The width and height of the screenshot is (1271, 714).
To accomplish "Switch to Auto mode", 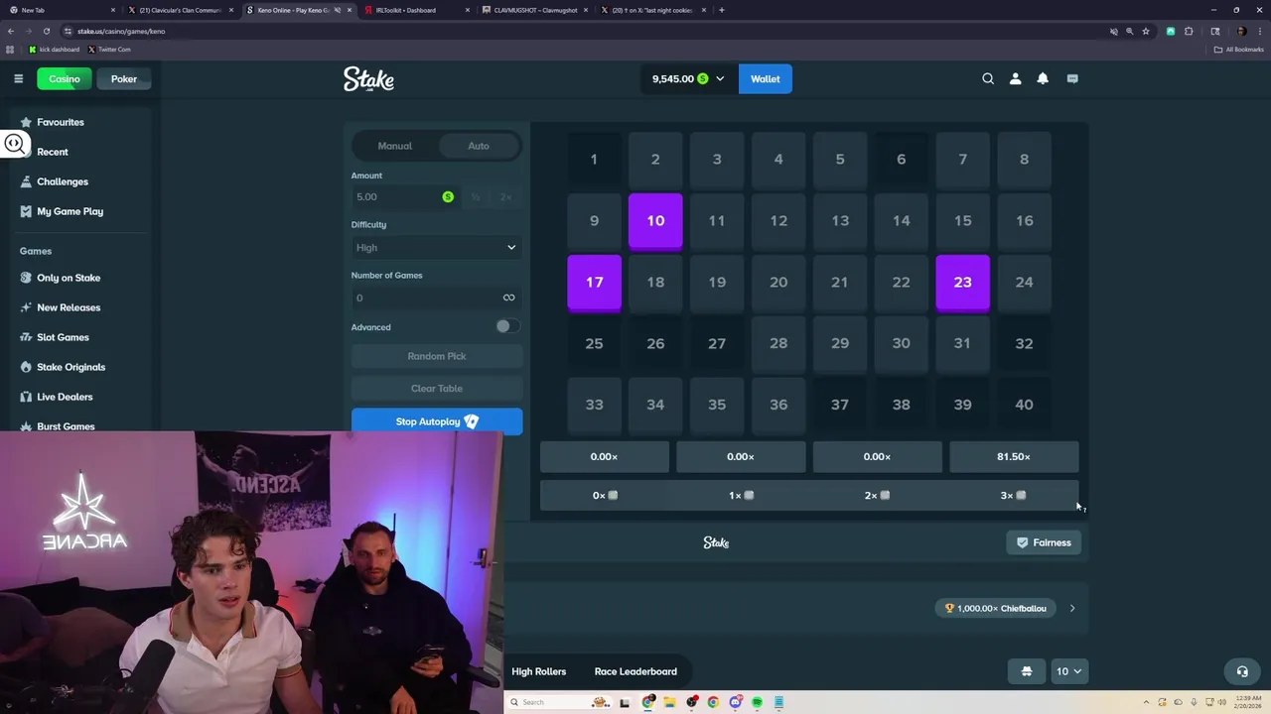I will pyautogui.click(x=479, y=146).
